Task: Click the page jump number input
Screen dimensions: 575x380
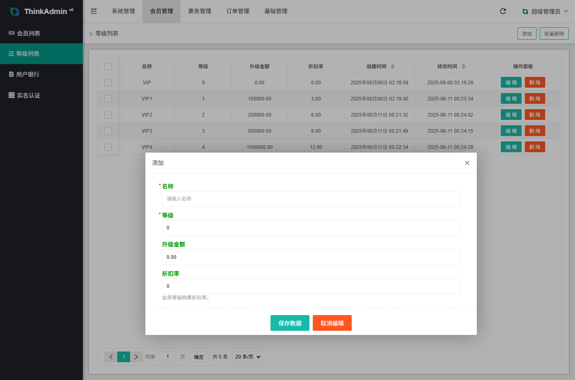Action: (168, 357)
